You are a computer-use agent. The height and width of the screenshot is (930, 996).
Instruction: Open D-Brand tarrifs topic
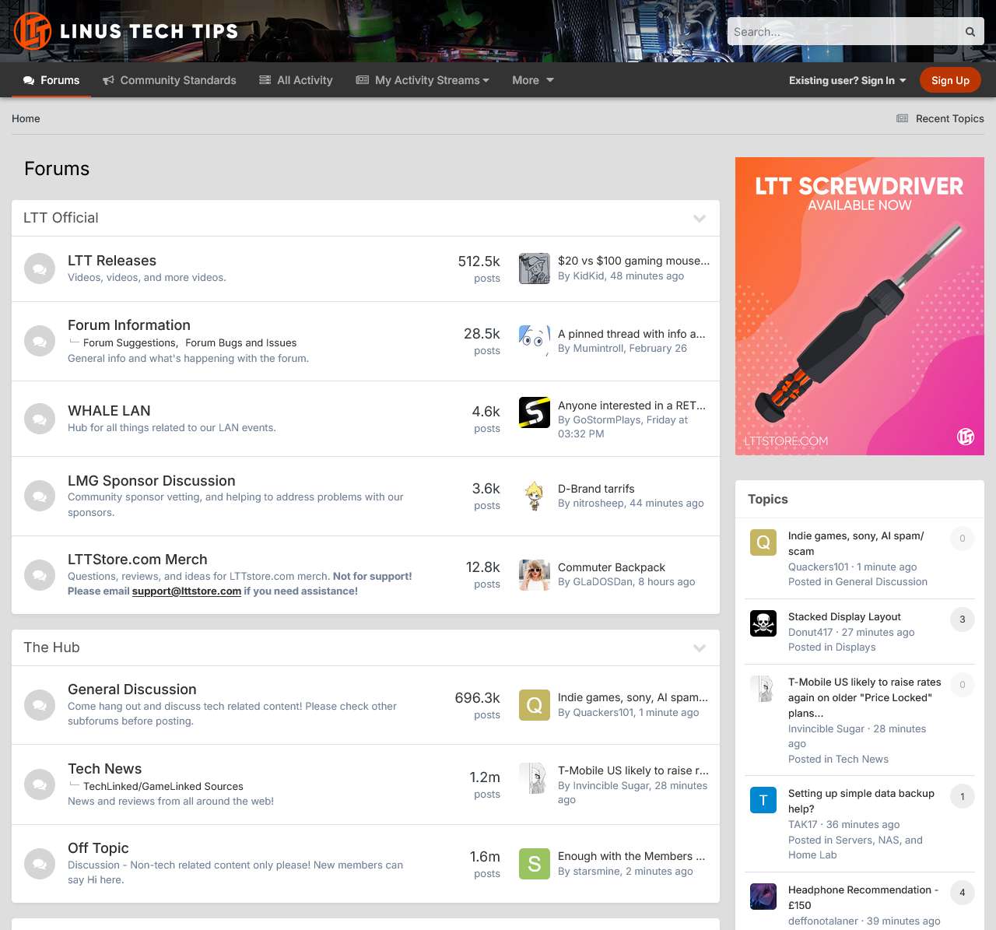pos(596,489)
